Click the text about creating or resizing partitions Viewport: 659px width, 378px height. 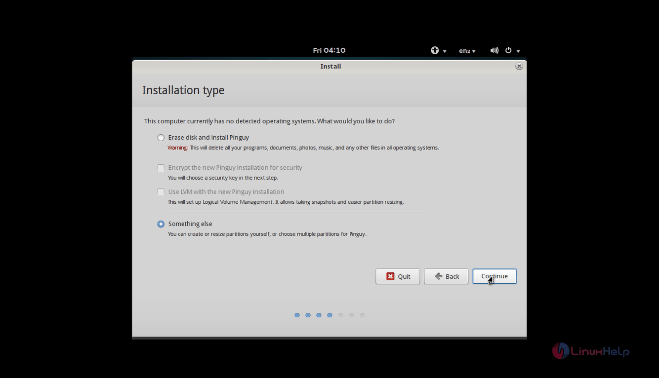pyautogui.click(x=267, y=234)
